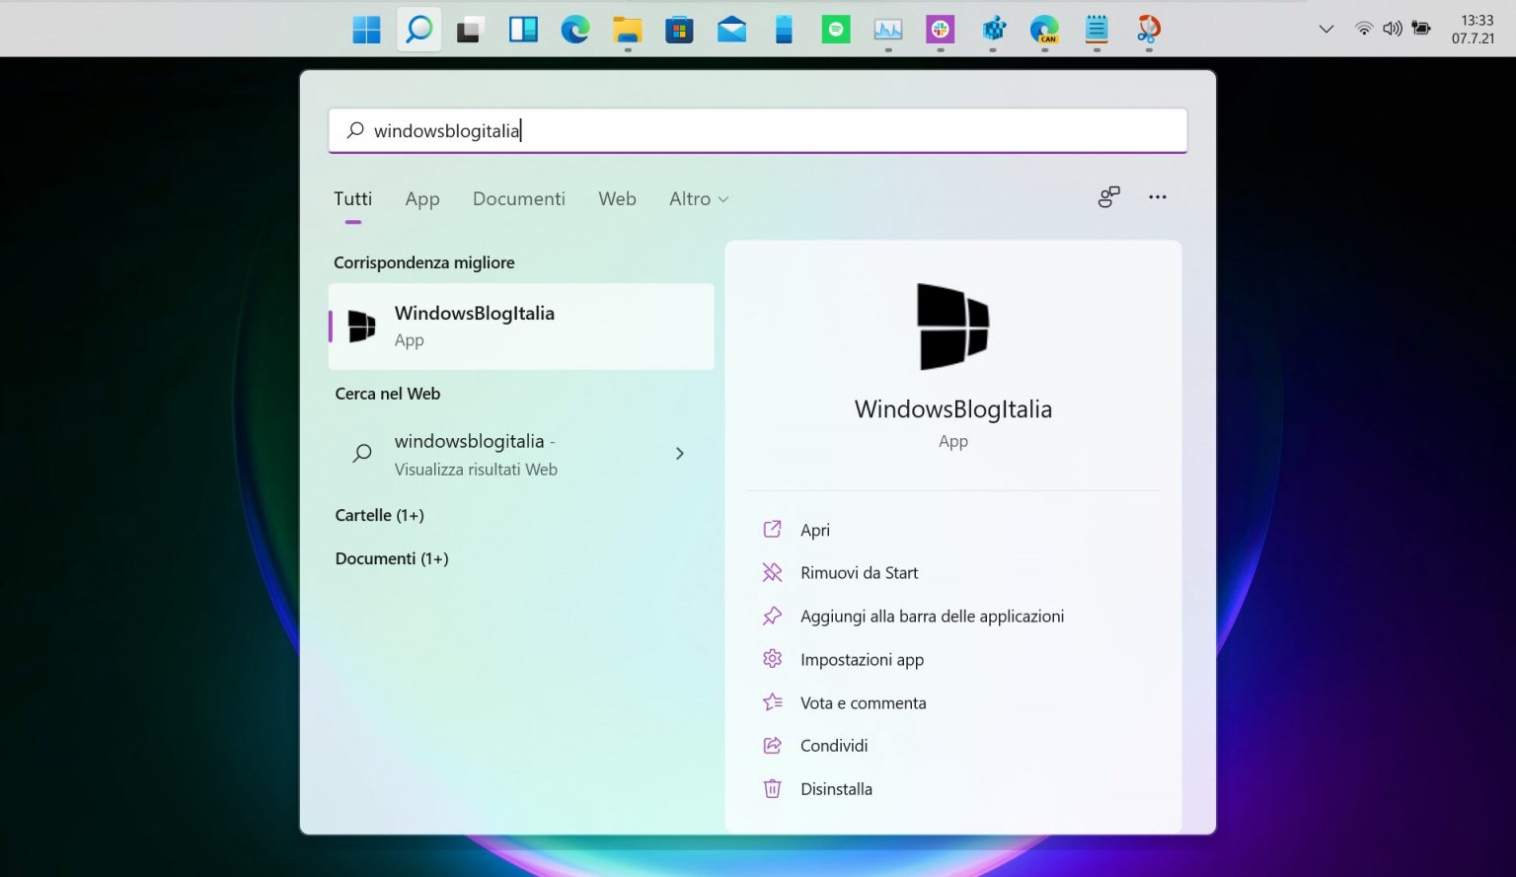This screenshot has width=1516, height=877.
Task: Click the user account icon in search window
Action: pyautogui.click(x=1108, y=197)
